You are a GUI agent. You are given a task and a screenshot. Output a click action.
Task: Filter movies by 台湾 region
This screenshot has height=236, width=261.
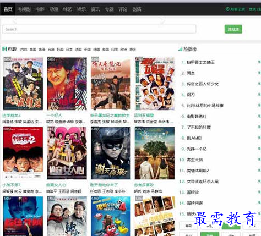pos(51,50)
